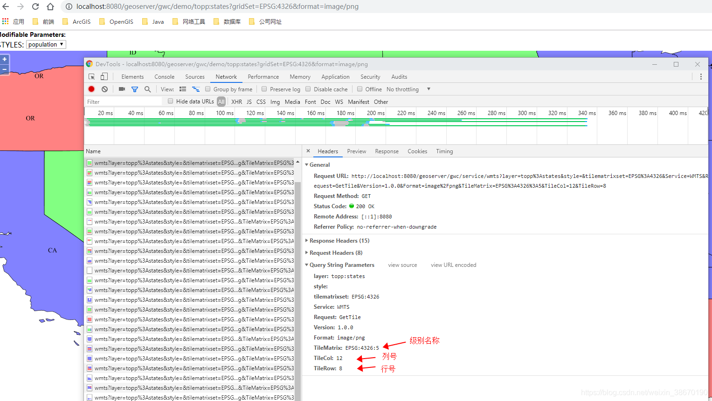Open DevTools three-dot customize menu
712x401 pixels.
[x=700, y=77]
